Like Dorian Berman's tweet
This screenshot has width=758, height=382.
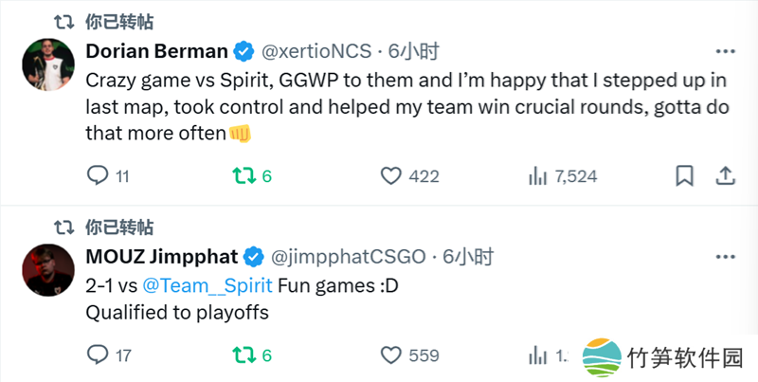(x=390, y=175)
